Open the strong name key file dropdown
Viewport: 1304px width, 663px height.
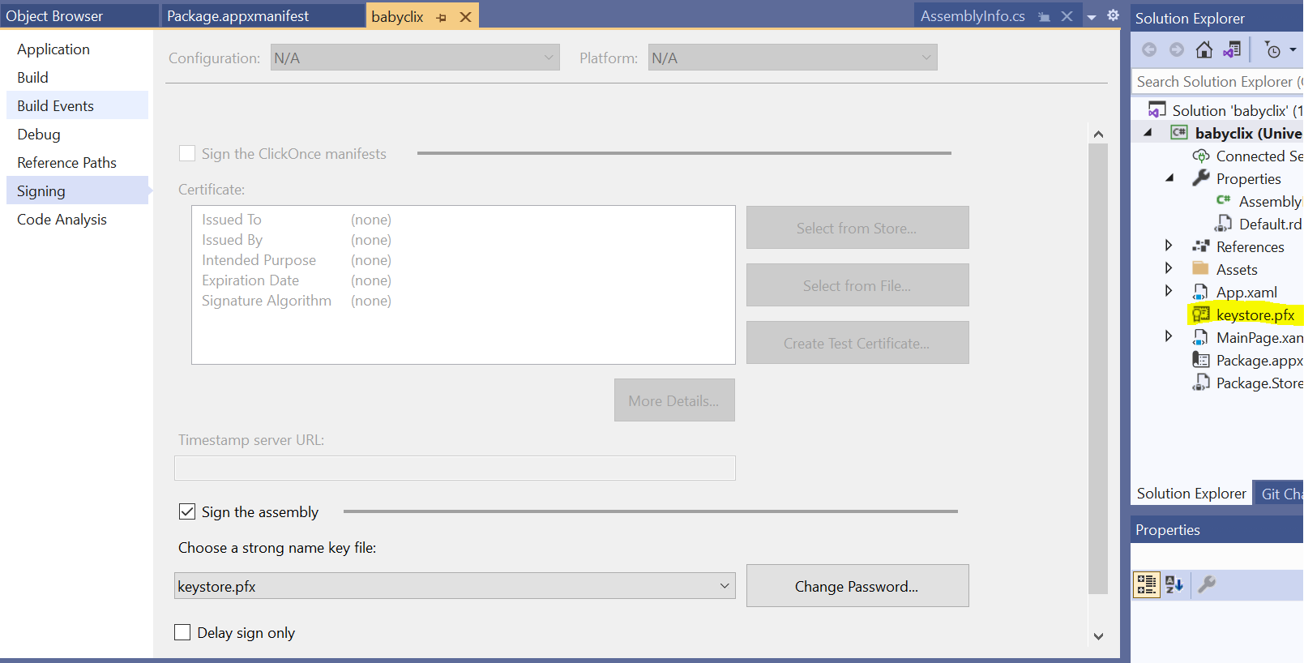[725, 586]
